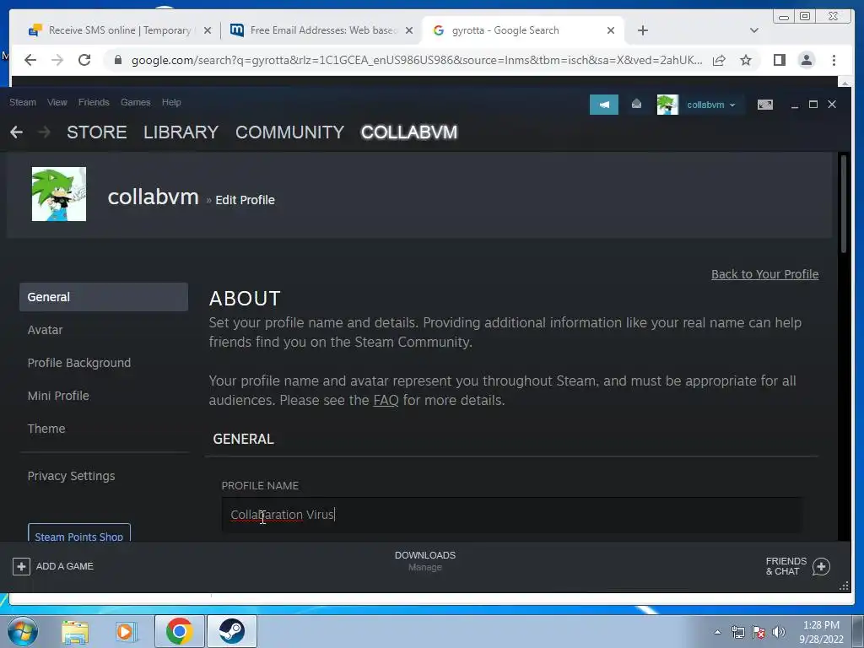Click the Steam forward arrow
Screen dimensions: 864x648
coord(44,132)
